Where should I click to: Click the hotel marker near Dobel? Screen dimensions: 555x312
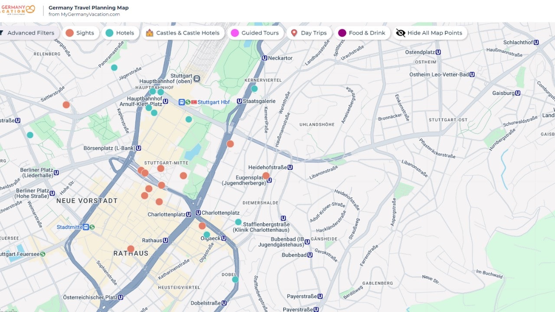pos(235,279)
